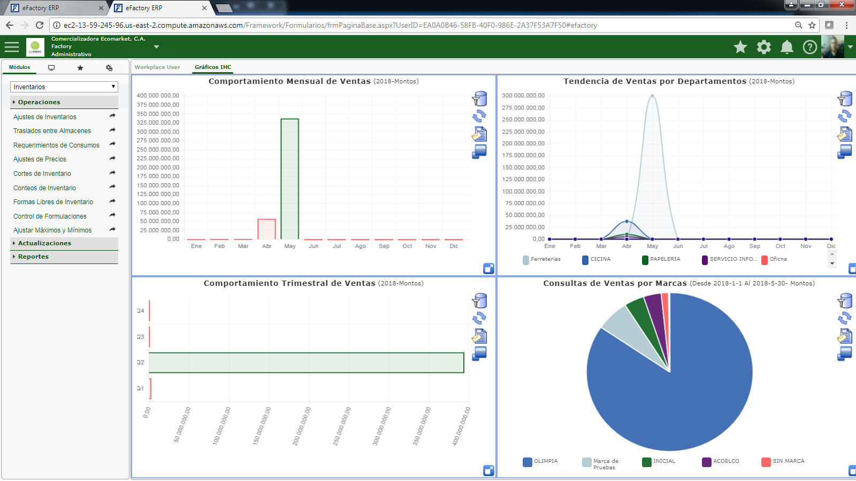Screen dimensions: 856x481
Task: Select the Gráficos IHC tab
Action: point(213,67)
